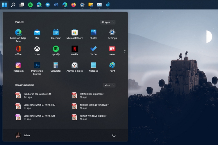
Task: Click the Search icon in the taskbar
Action: click(x=13, y=5)
